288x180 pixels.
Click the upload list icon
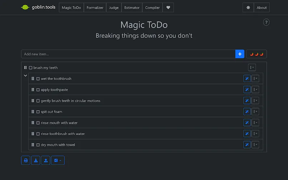[46, 161]
